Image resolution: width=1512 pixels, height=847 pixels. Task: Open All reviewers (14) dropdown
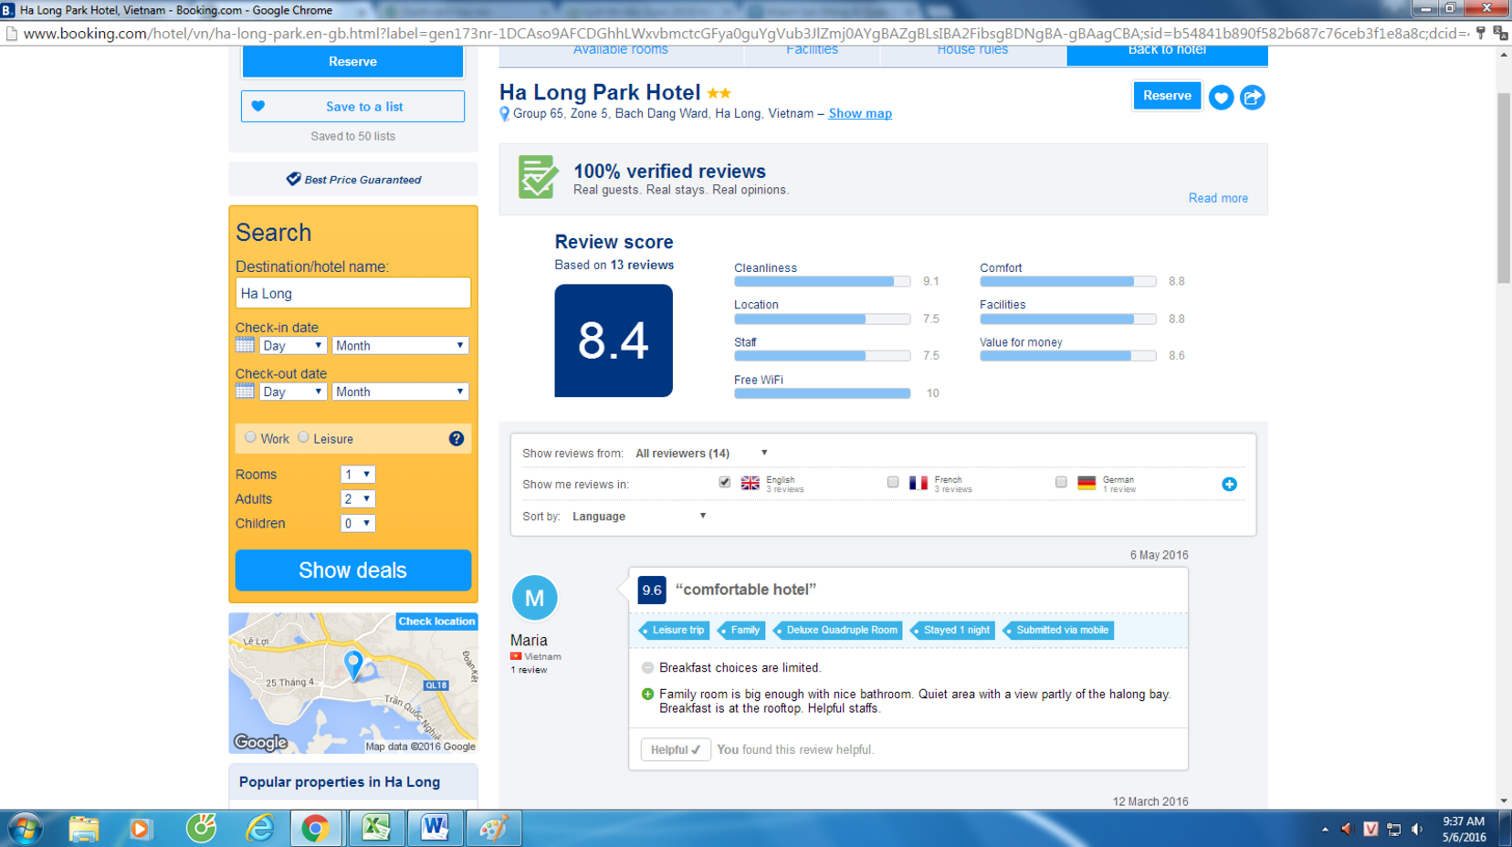tap(701, 453)
